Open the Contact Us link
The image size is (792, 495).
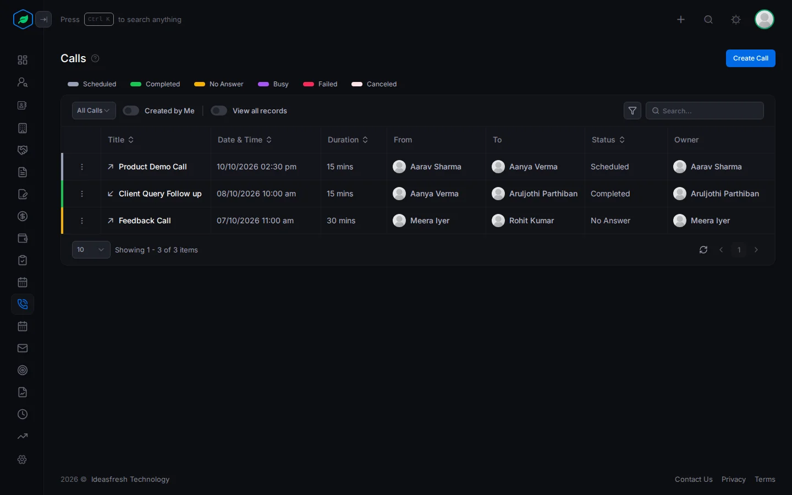tap(694, 479)
